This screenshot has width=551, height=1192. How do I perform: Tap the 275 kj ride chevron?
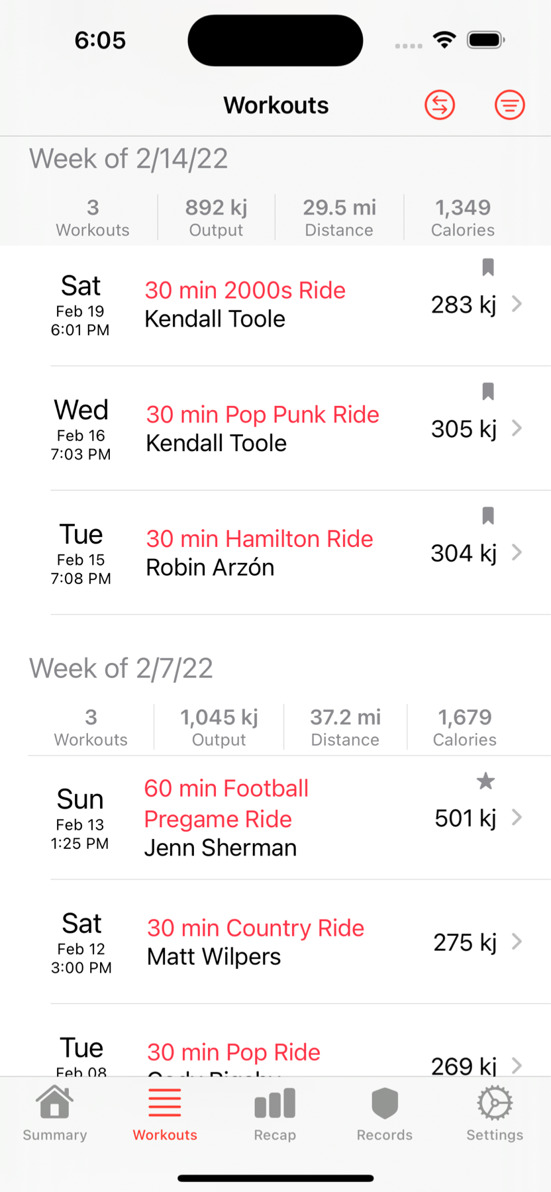pyautogui.click(x=517, y=942)
